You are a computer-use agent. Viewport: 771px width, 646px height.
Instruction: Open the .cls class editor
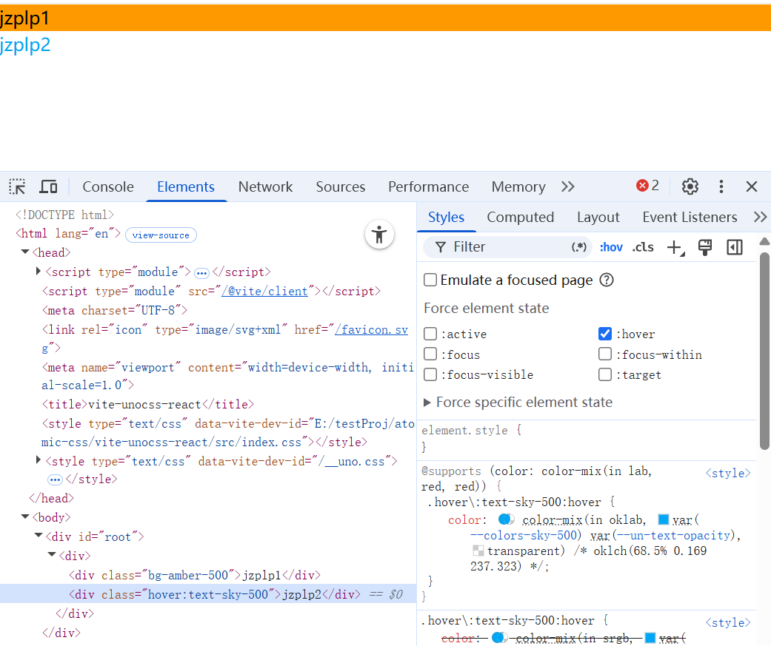643,247
